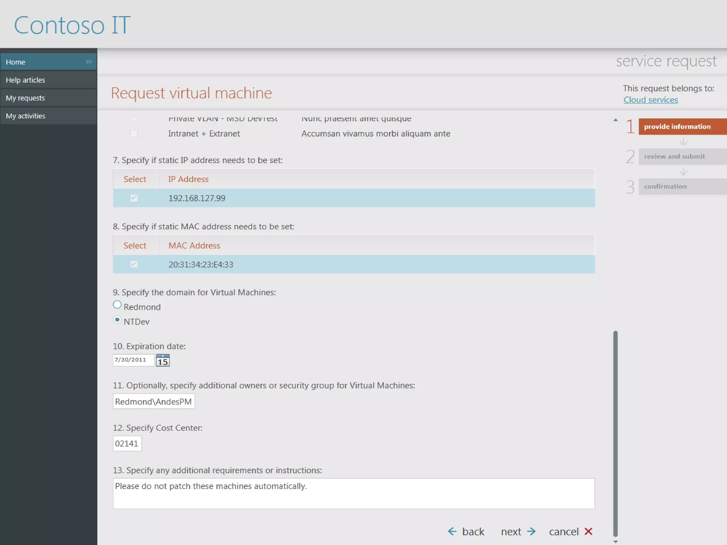Click the additional requirements text area
The height and width of the screenshot is (545, 727).
pos(353,493)
